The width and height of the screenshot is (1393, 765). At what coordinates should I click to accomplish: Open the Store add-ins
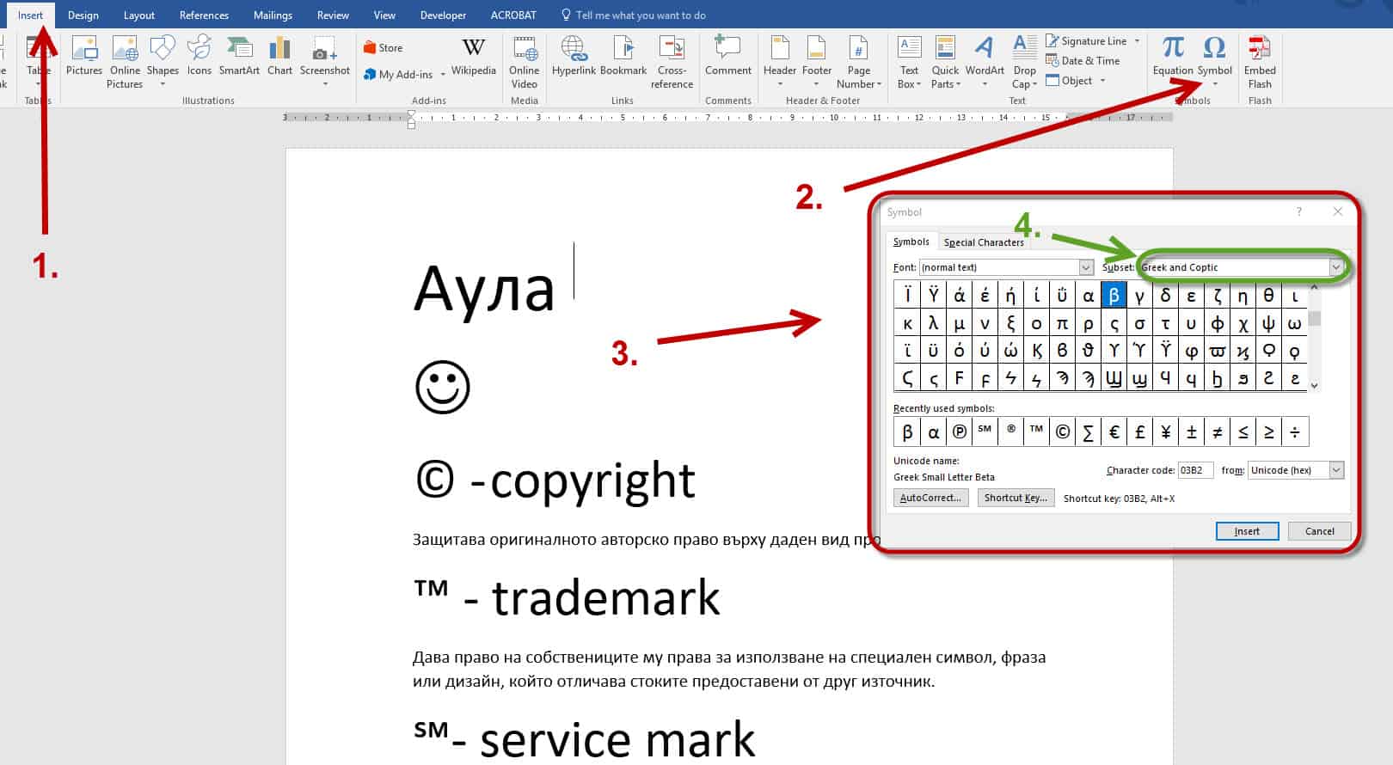pos(383,48)
